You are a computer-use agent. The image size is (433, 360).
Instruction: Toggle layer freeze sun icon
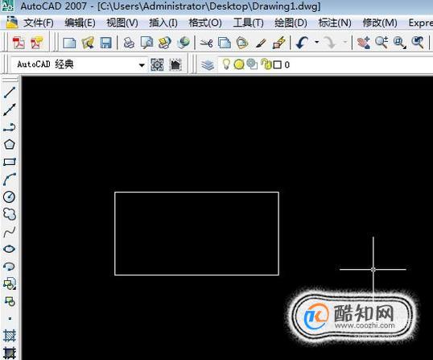coord(239,64)
